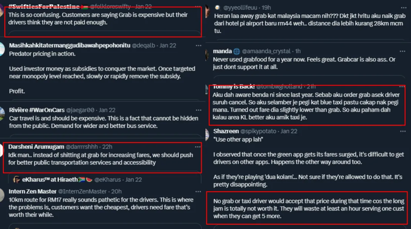Viewport: 411px width, 229px height.
Task: Open more options on Intern Zen Master's tweet
Action: [199, 191]
